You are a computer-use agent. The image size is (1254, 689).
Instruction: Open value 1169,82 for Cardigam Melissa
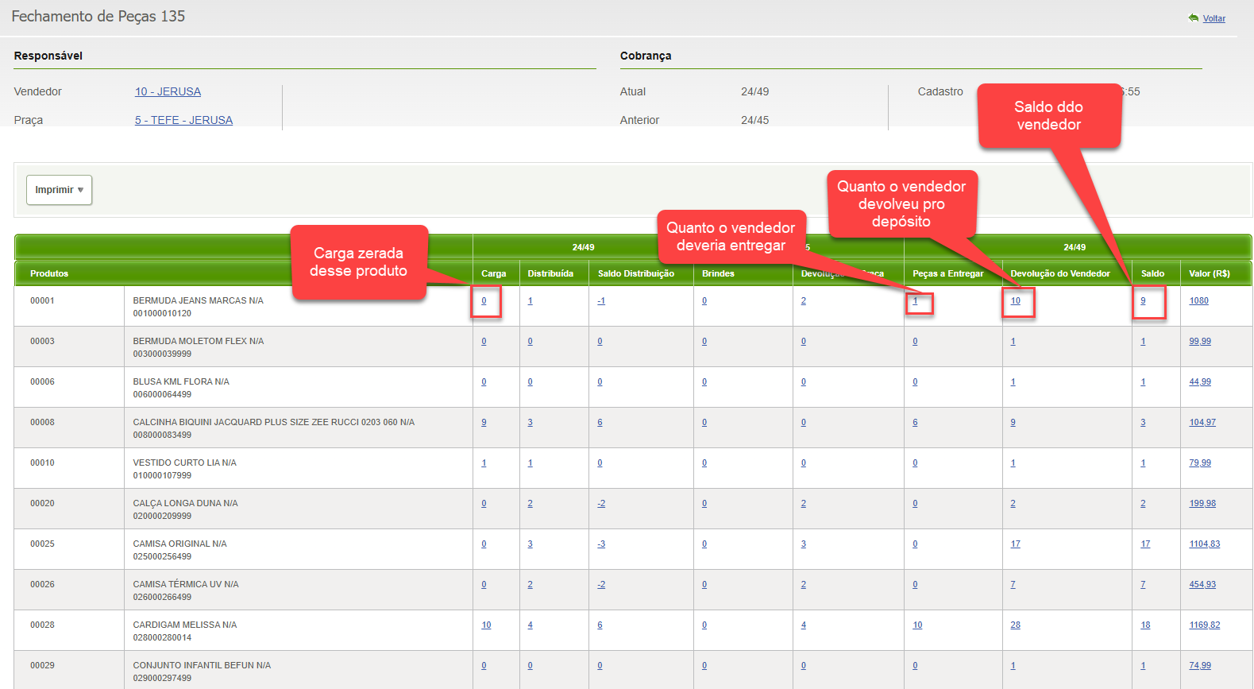pos(1204,625)
